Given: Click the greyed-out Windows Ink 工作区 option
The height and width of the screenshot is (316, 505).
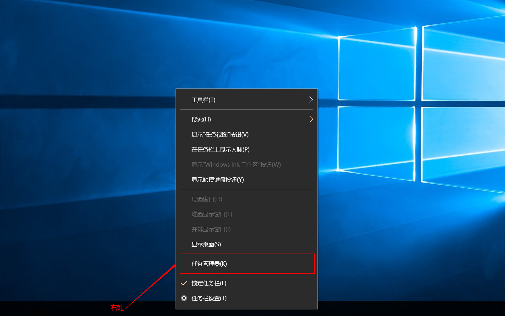Looking at the screenshot, I should click(x=236, y=165).
